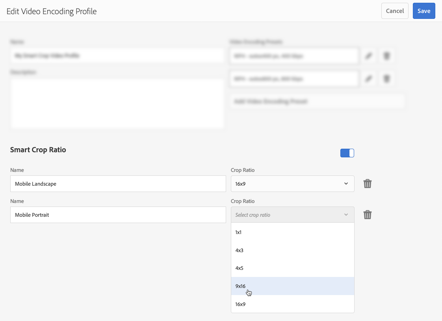442x321 pixels.
Task: Edit the first video encoding preset
Action: click(368, 56)
